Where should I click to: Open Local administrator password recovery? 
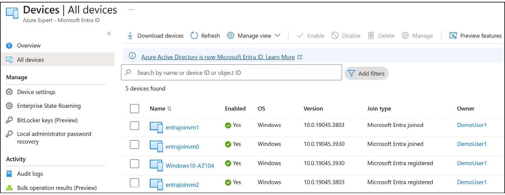[54, 138]
